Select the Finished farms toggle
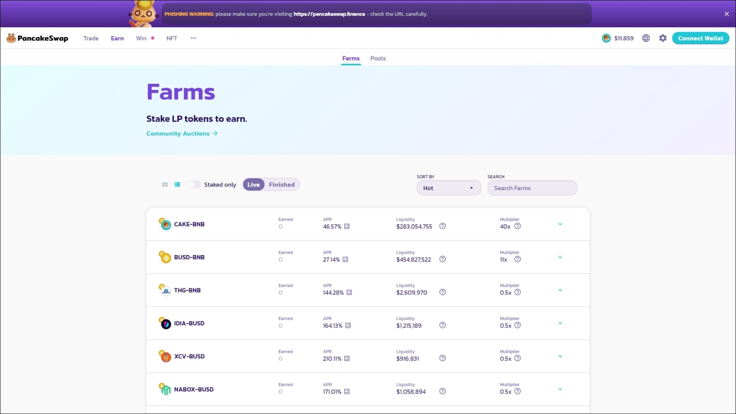 (282, 185)
